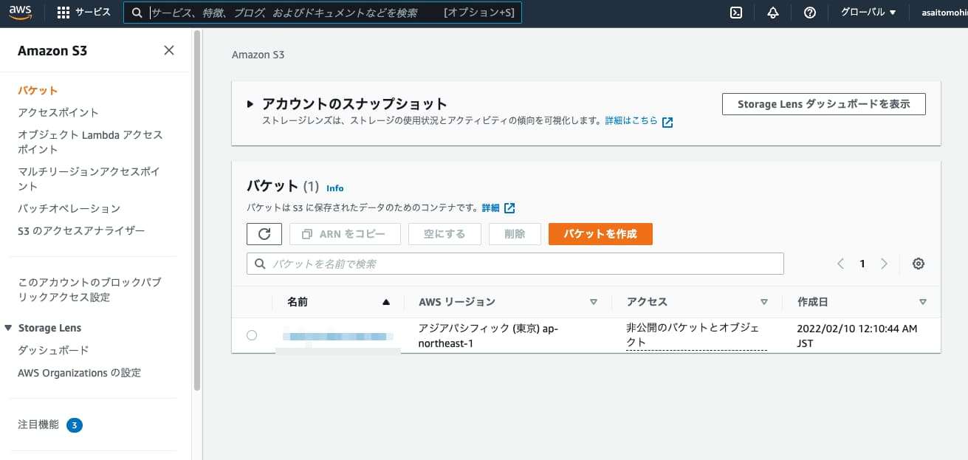
Task: Click the 2022/02/10 creation date cell
Action: pos(857,335)
